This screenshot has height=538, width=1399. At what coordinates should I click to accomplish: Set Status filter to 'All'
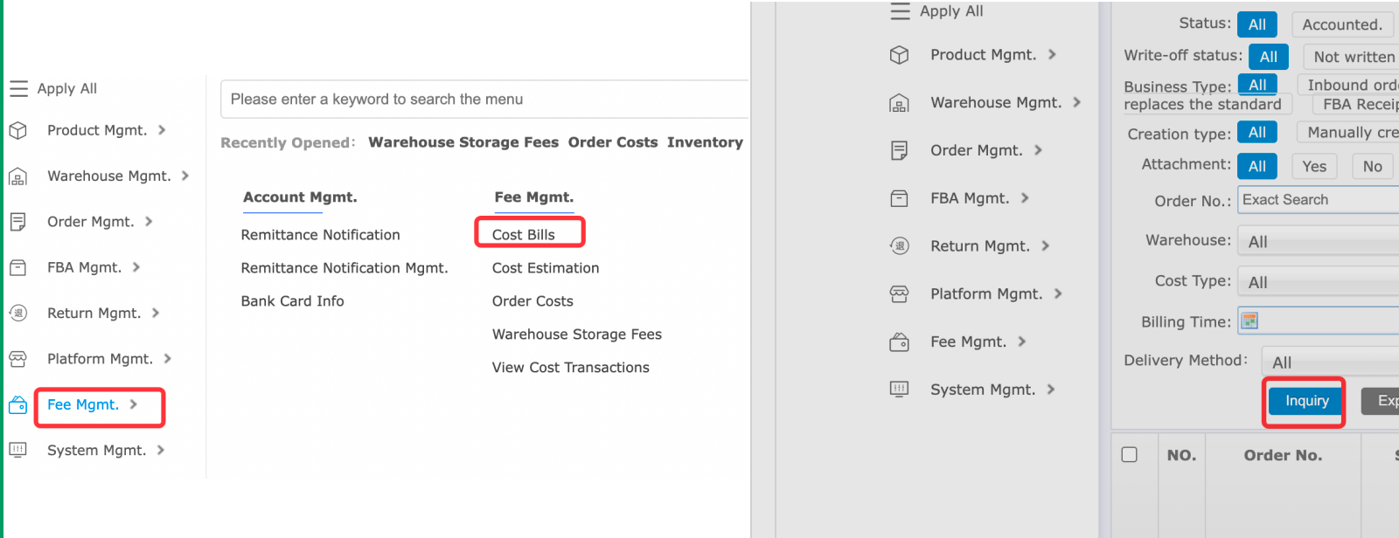coord(1256,24)
